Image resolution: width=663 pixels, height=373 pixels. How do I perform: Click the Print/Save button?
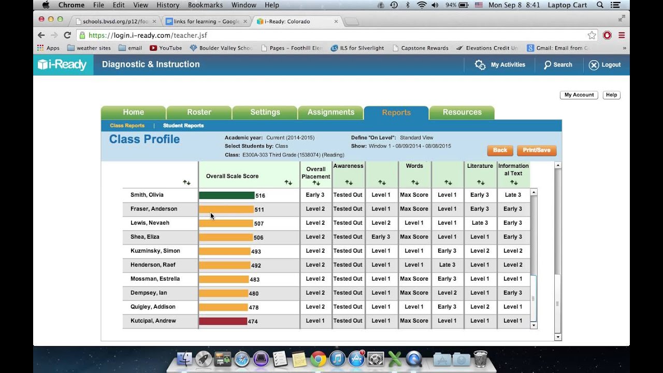coord(536,150)
